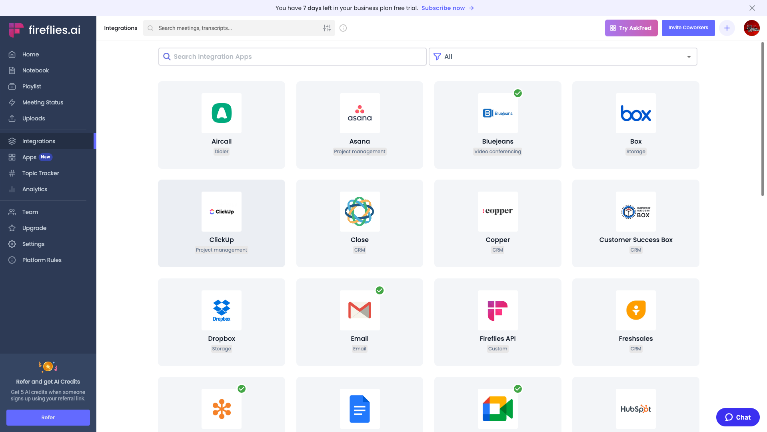The height and width of the screenshot is (432, 767).
Task: Open search filter options beside the search bar
Action: [x=327, y=28]
